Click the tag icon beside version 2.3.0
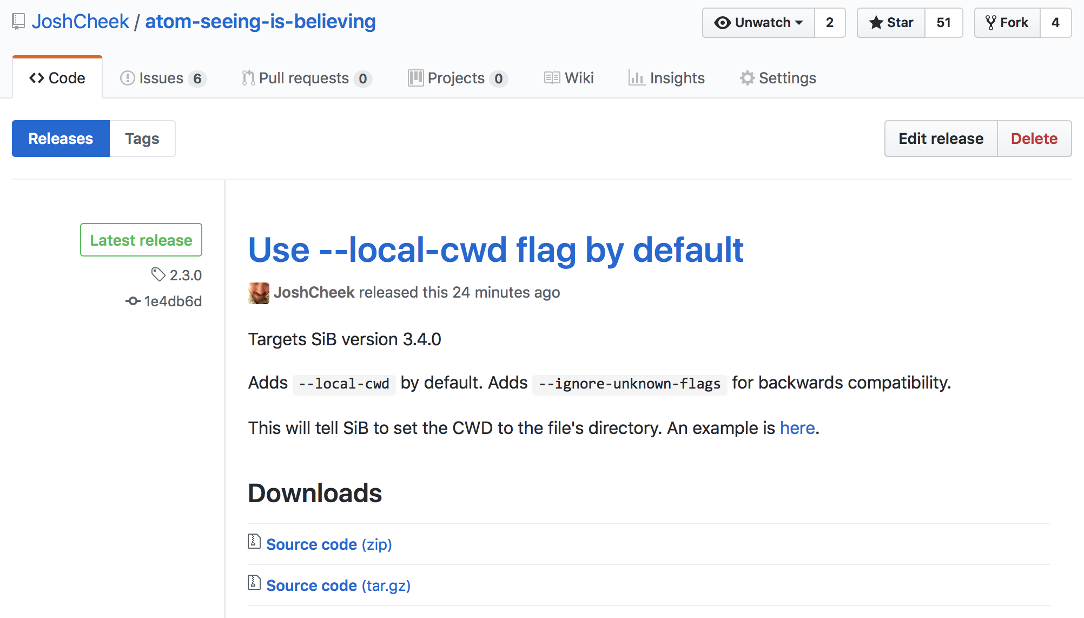The image size is (1084, 618). [x=158, y=275]
